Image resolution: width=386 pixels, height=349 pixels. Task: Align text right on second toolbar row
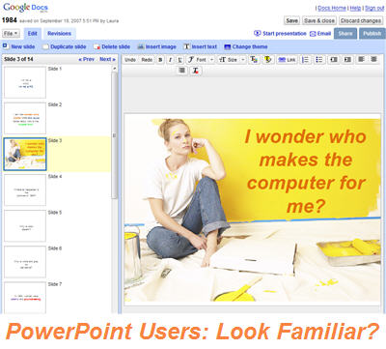point(181,71)
